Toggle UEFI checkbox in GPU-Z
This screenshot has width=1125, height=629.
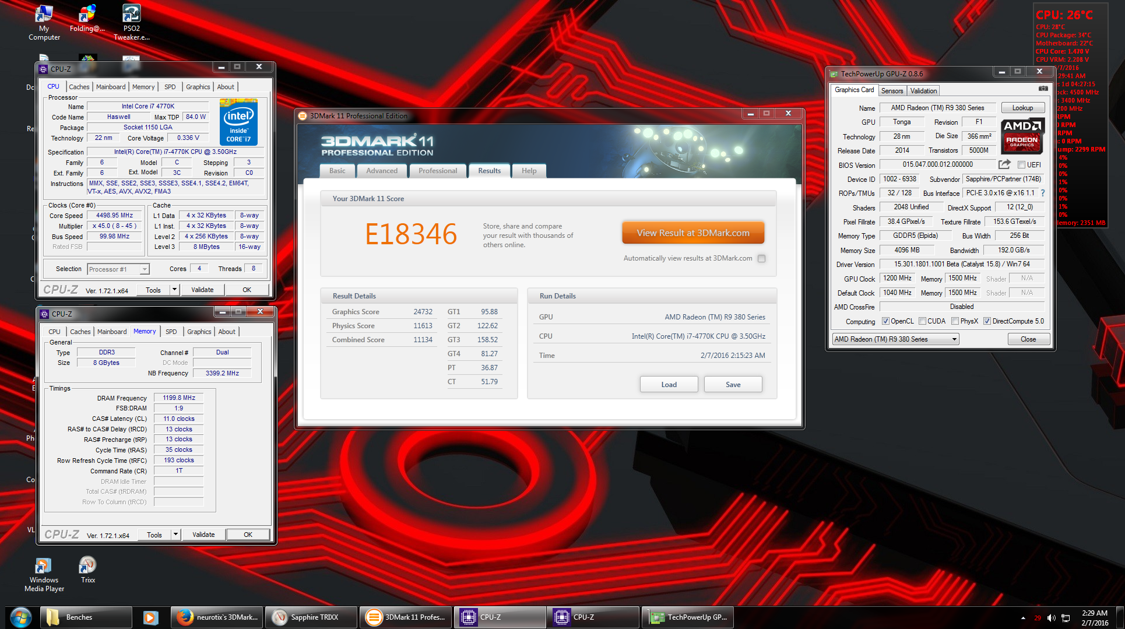pyautogui.click(x=1021, y=165)
